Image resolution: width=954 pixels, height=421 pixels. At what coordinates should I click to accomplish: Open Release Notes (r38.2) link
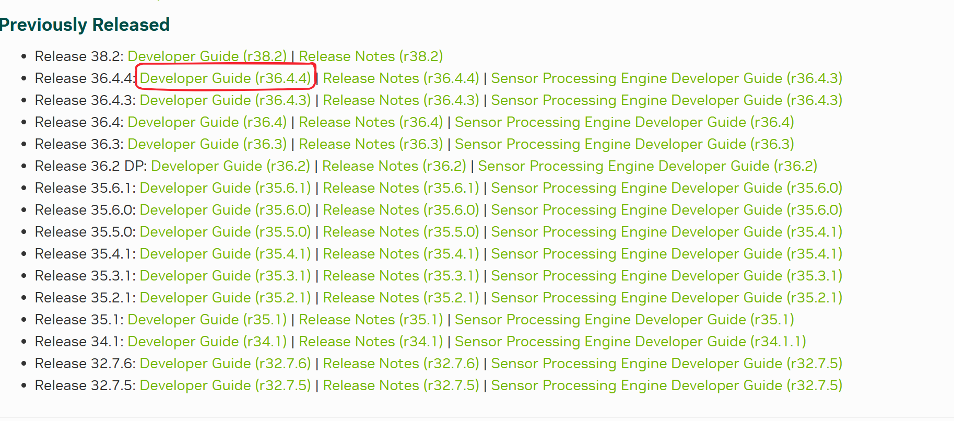click(x=371, y=56)
